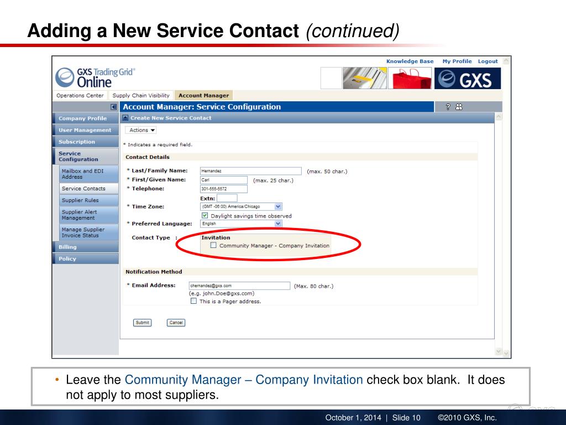Open User Management sidebar menu
566x425 pixels.
coord(86,130)
